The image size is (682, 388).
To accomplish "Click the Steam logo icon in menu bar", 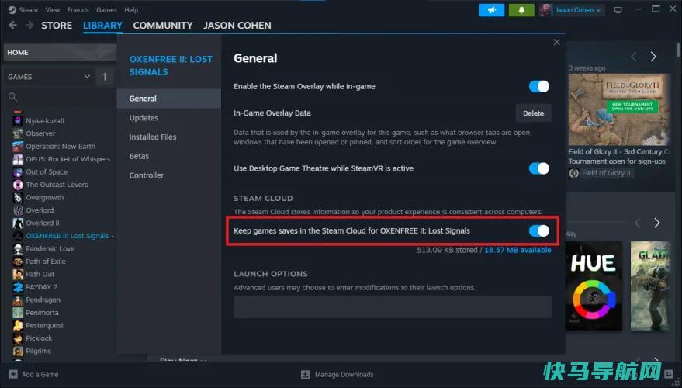I will (x=12, y=9).
